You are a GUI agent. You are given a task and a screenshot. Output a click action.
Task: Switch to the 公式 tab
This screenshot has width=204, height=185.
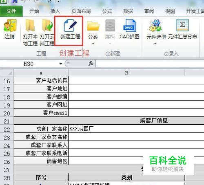[107, 11]
